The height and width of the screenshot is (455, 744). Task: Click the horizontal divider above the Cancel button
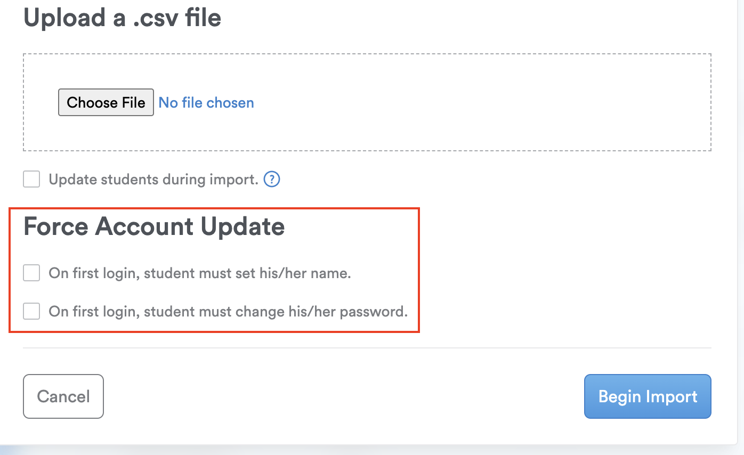(x=367, y=348)
